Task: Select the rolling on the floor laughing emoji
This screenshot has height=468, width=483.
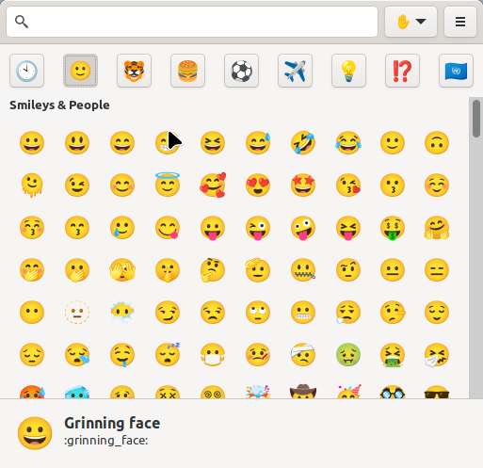Action: [302, 143]
